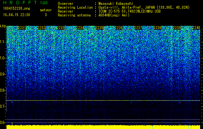Viewport: 203px width, 129px height.
Task: Click the 2238 time marker
Action: [158, 28]
